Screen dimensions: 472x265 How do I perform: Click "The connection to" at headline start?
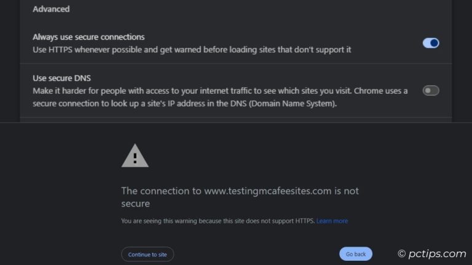point(161,191)
